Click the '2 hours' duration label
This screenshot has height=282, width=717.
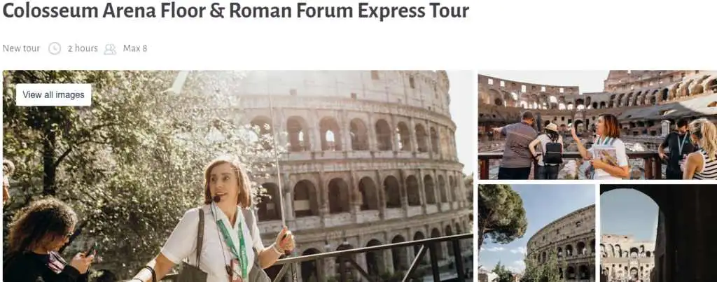(x=83, y=48)
